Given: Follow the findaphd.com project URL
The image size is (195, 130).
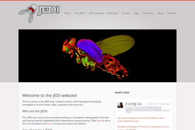Looking at the screenshot, I should pos(141,120).
